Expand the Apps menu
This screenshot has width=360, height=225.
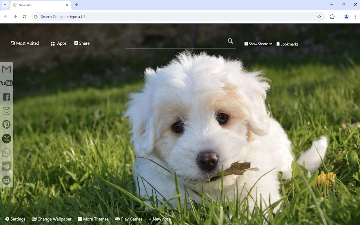point(58,43)
